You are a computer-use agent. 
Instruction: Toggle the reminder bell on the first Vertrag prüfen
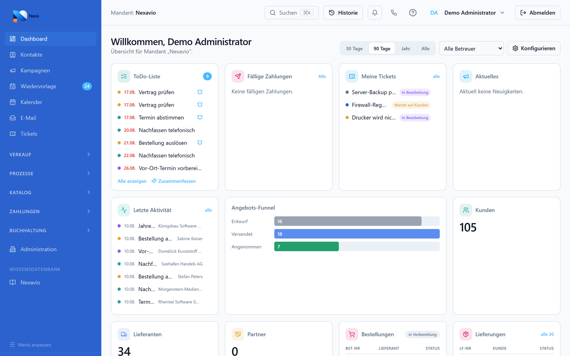[200, 92]
